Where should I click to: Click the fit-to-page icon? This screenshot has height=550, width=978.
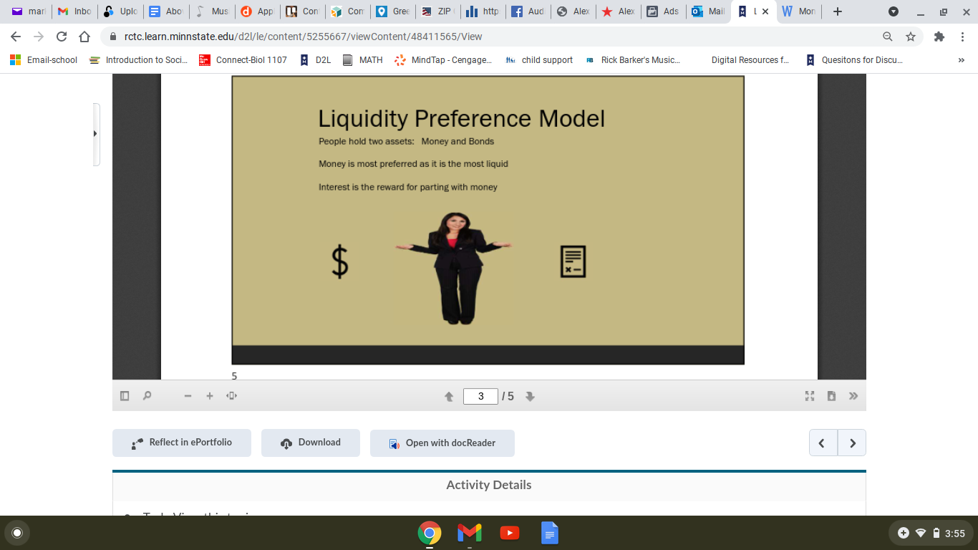point(231,395)
